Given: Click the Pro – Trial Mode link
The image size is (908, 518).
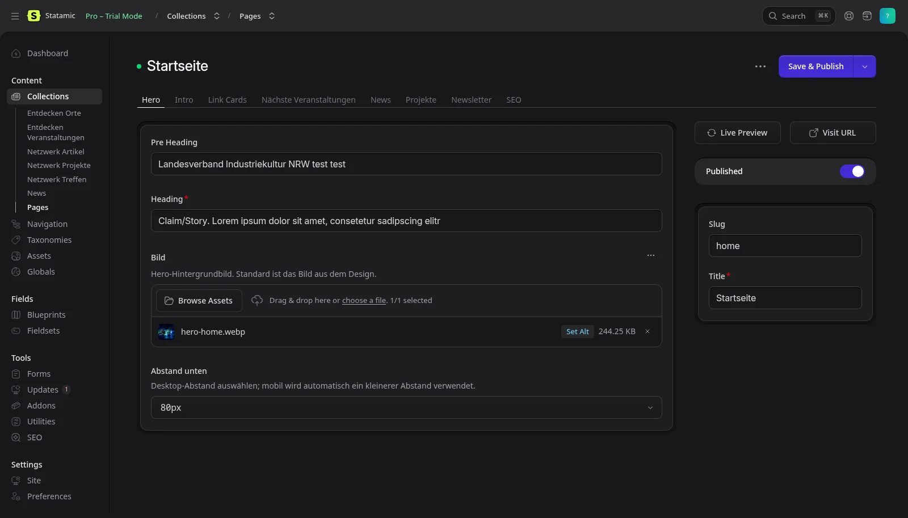Looking at the screenshot, I should coord(114,16).
